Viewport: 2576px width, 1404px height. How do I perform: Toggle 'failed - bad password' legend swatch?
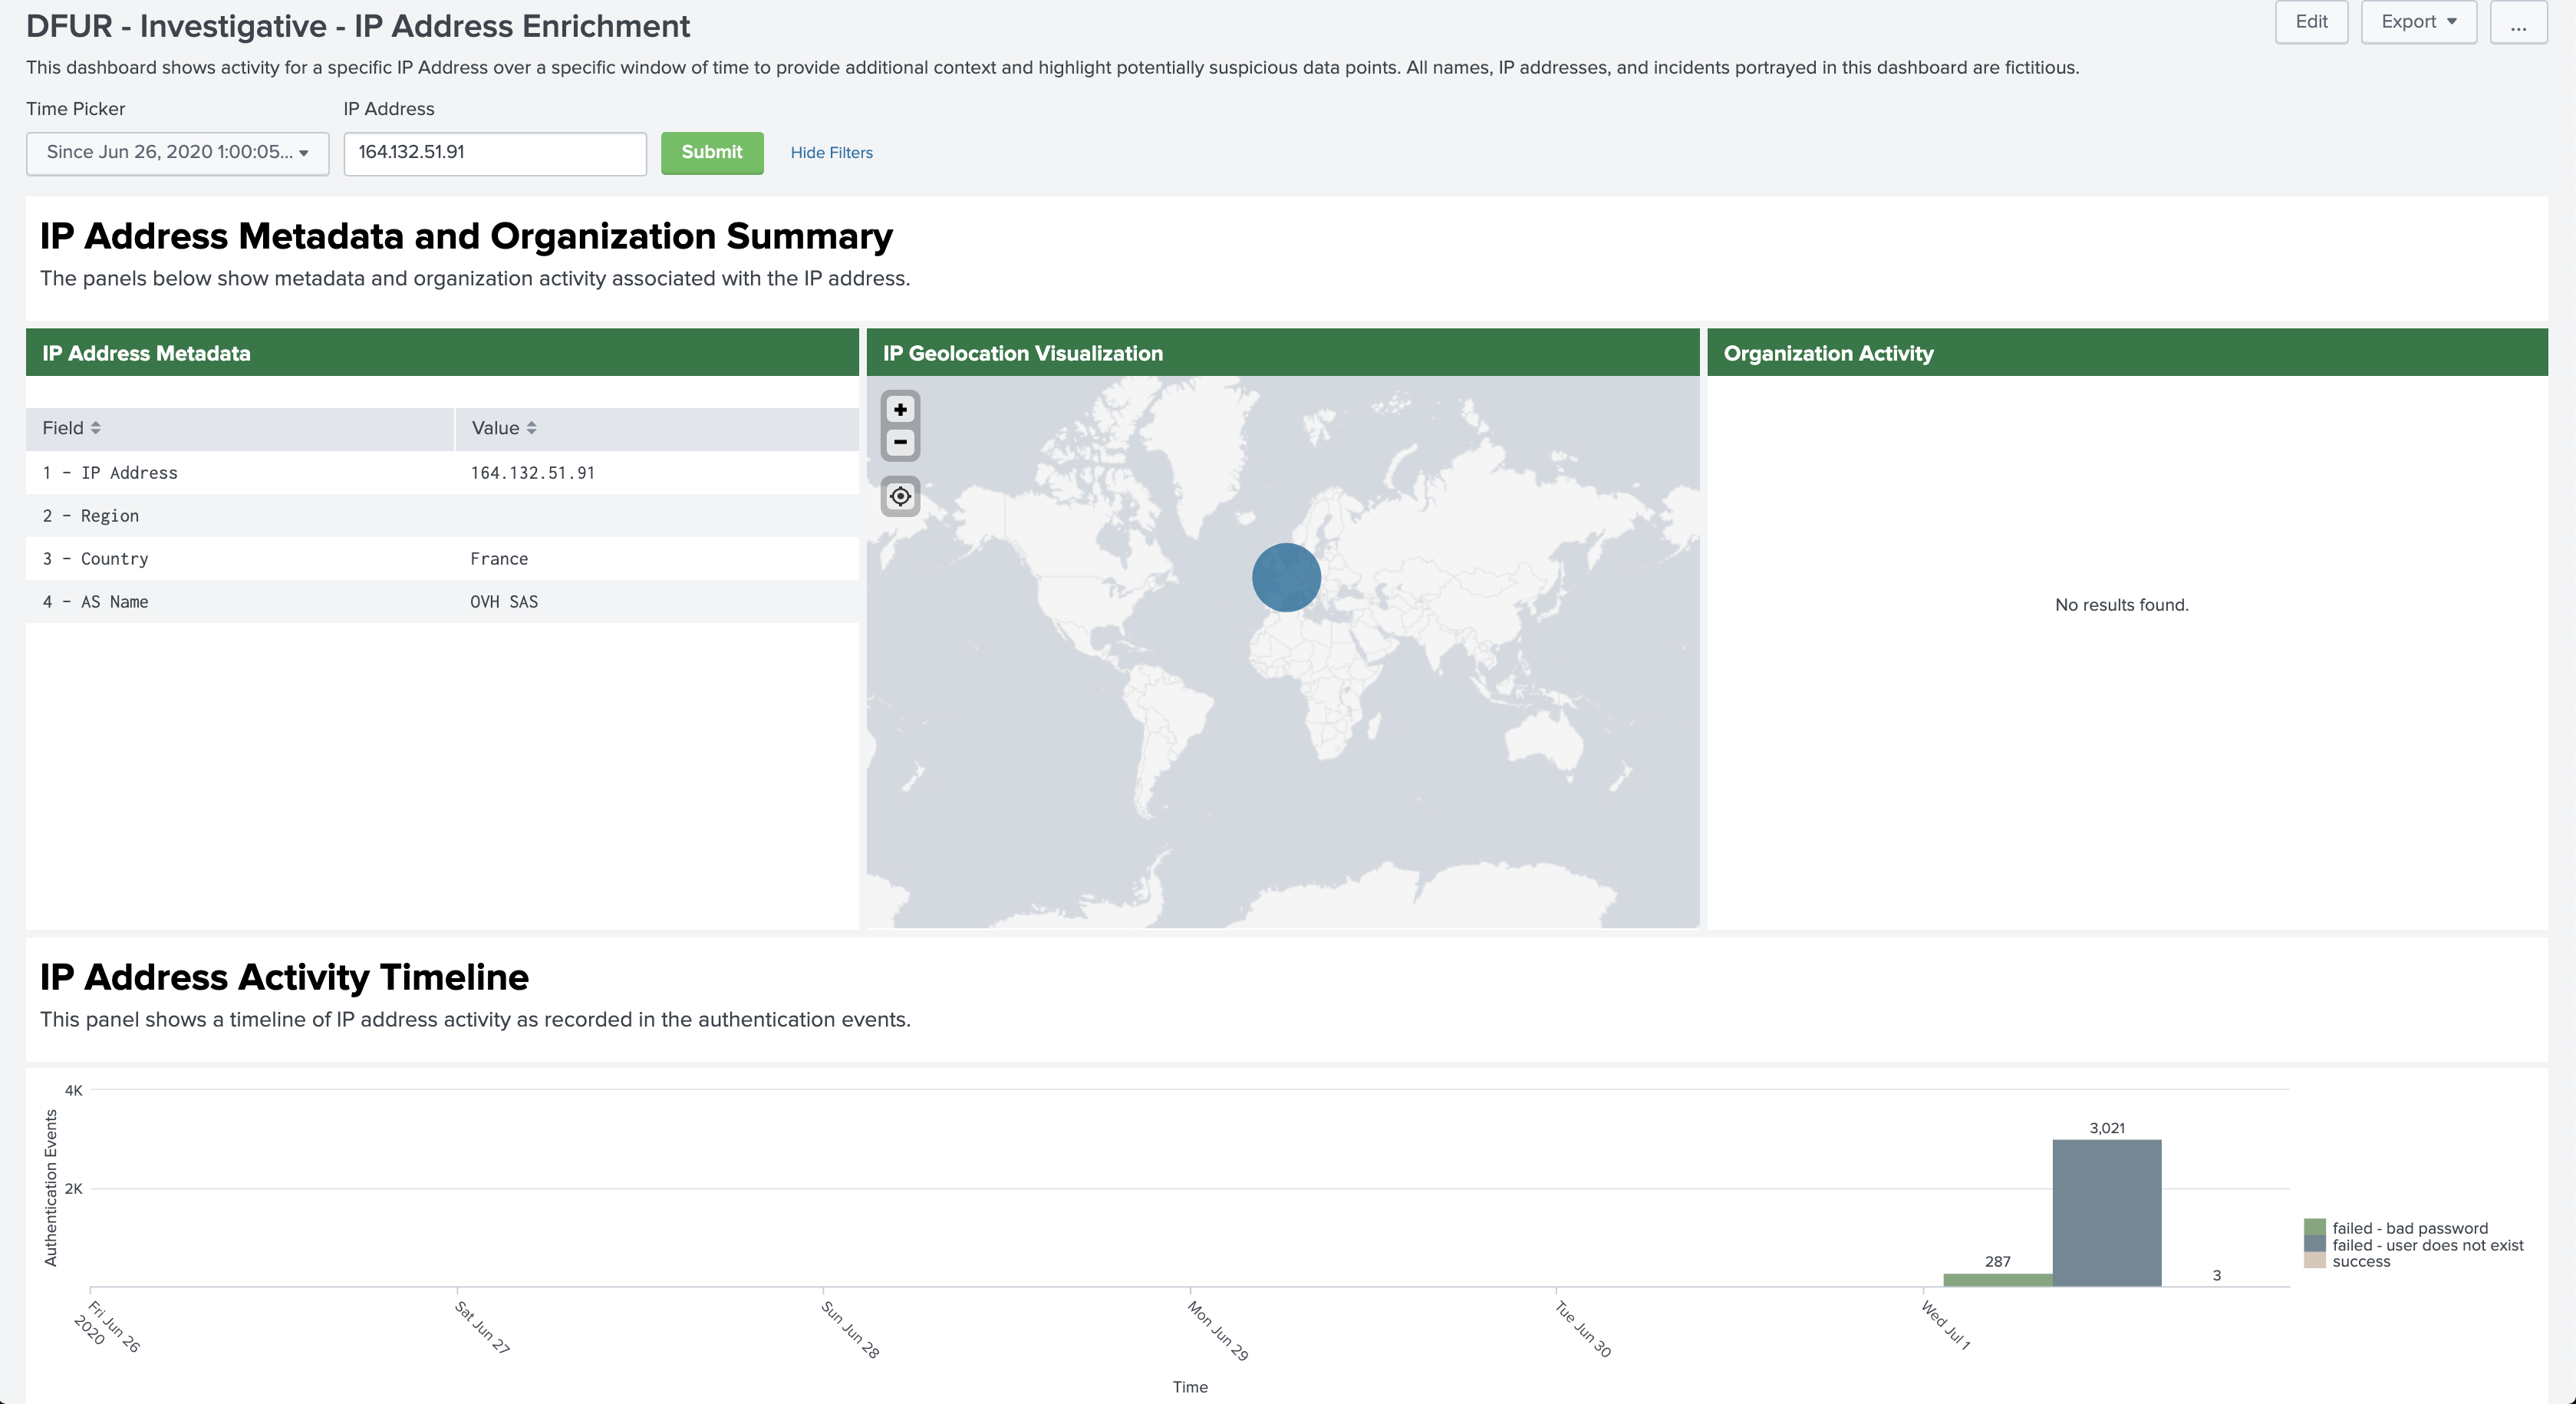tap(2314, 1227)
